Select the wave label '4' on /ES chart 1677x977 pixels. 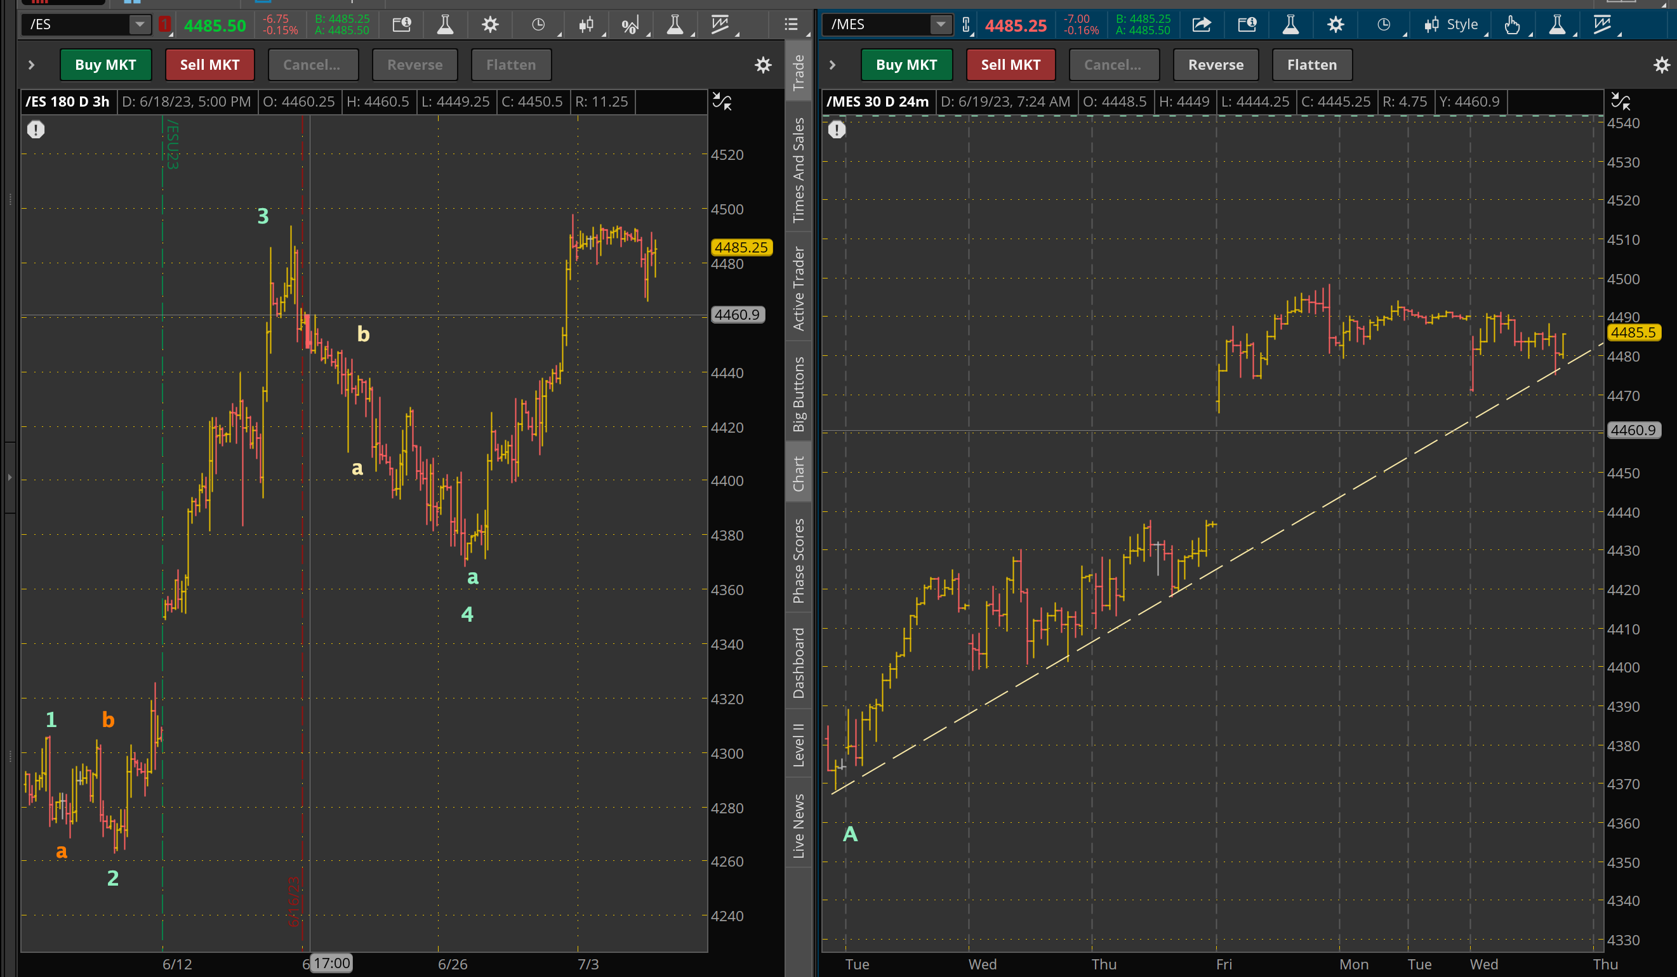click(467, 614)
